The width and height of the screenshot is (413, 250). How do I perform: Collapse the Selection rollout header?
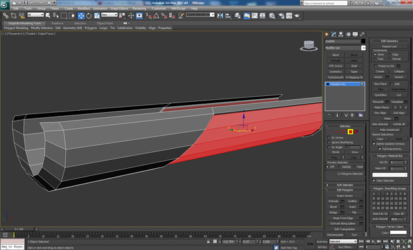click(345, 126)
